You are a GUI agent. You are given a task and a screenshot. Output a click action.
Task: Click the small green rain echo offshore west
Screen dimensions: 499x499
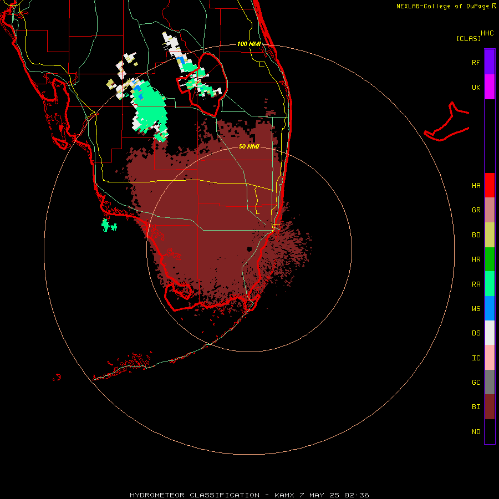point(109,225)
